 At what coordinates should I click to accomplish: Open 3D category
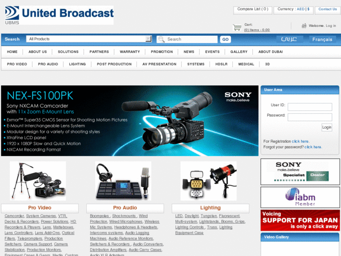pyautogui.click(x=267, y=64)
